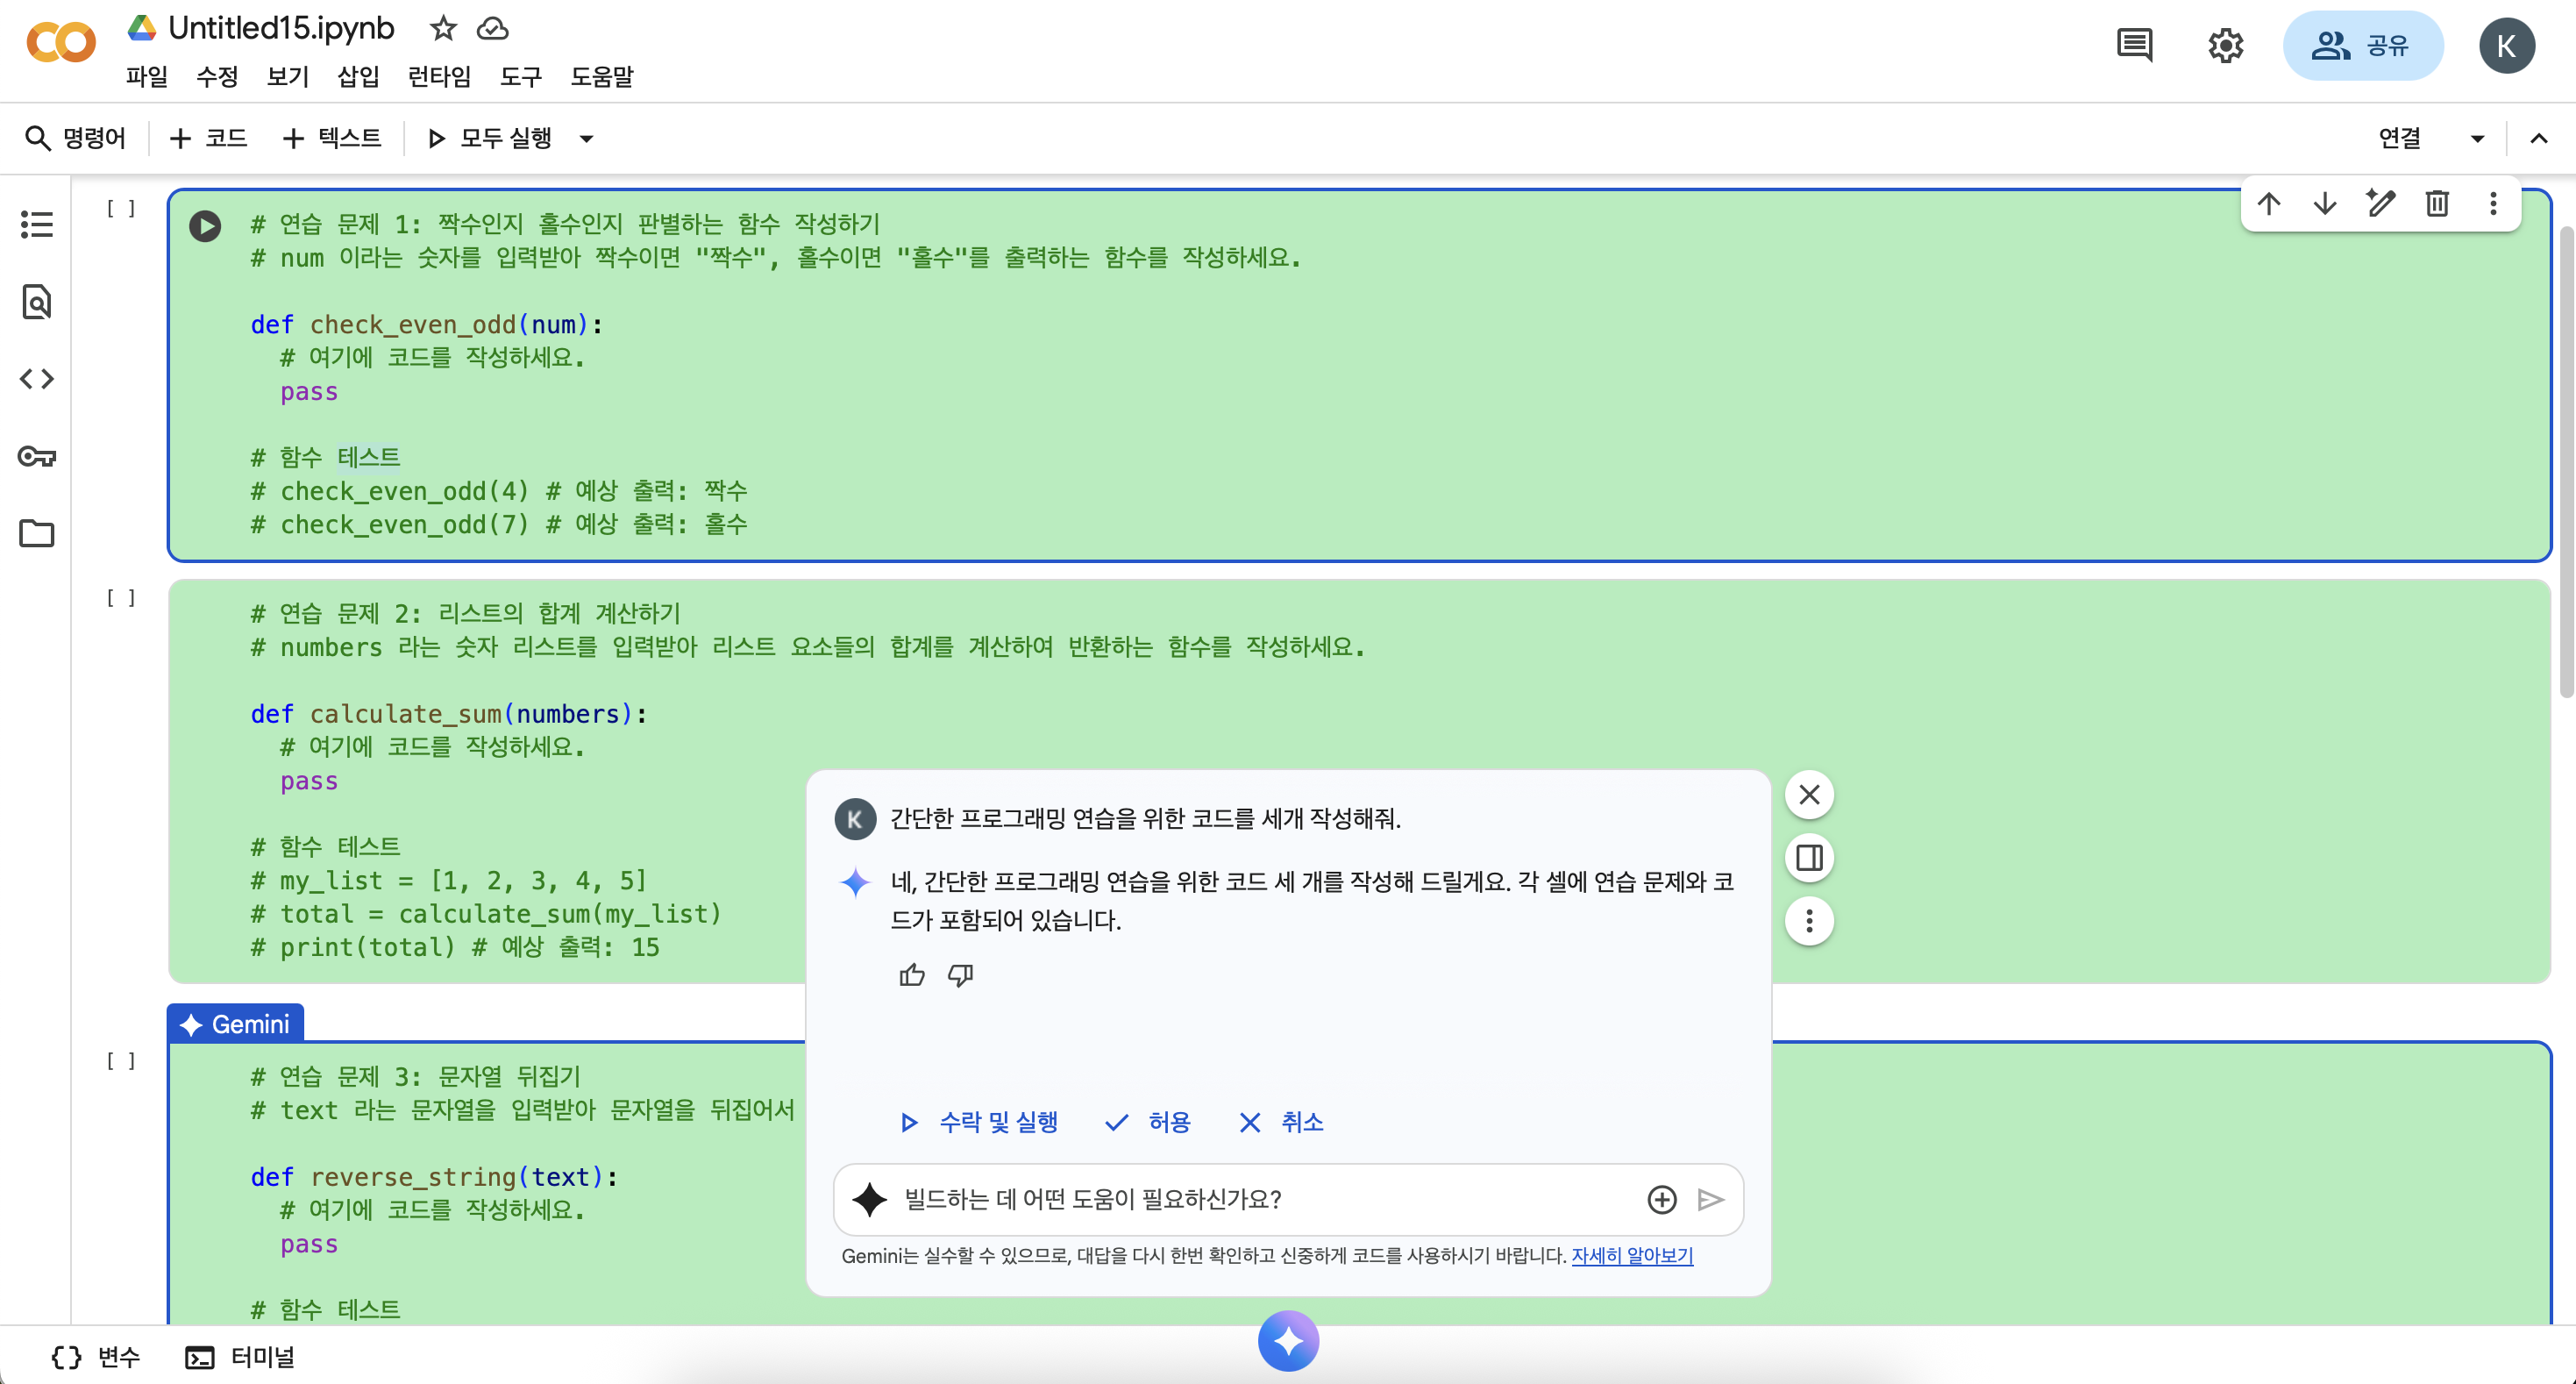This screenshot has width=2576, height=1384.
Task: Open the files folder sidebar icon
Action: tap(37, 533)
